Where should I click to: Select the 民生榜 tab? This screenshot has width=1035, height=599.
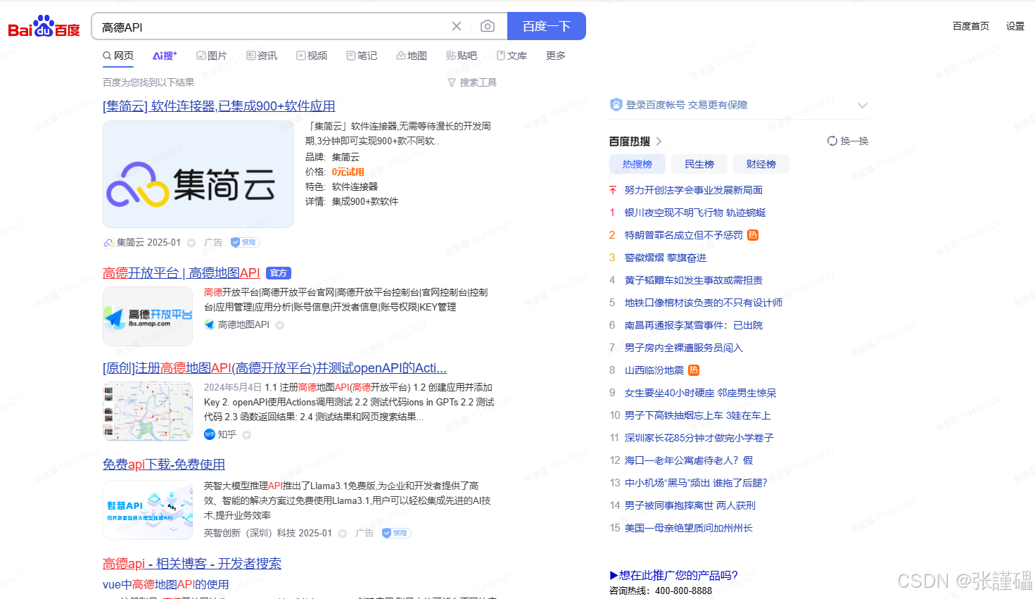tap(699, 164)
